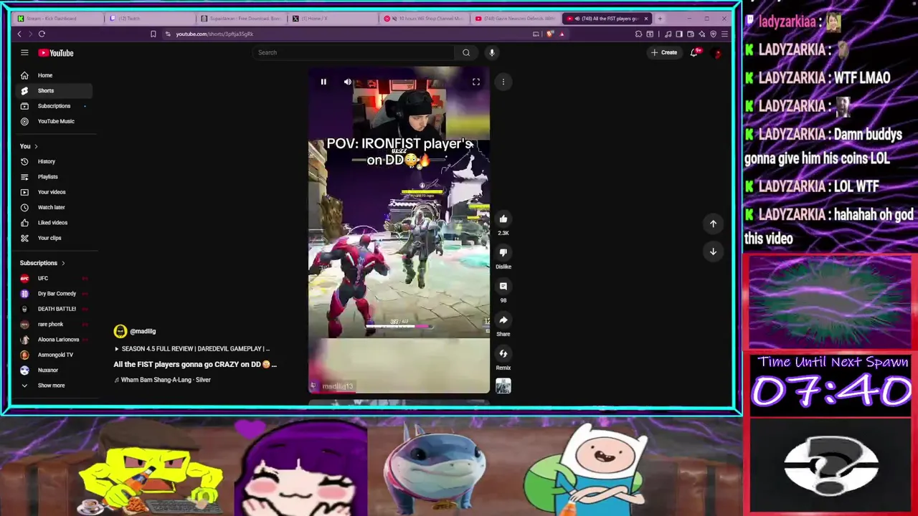Start voice search with microphone icon
918x516 pixels.
click(x=492, y=52)
